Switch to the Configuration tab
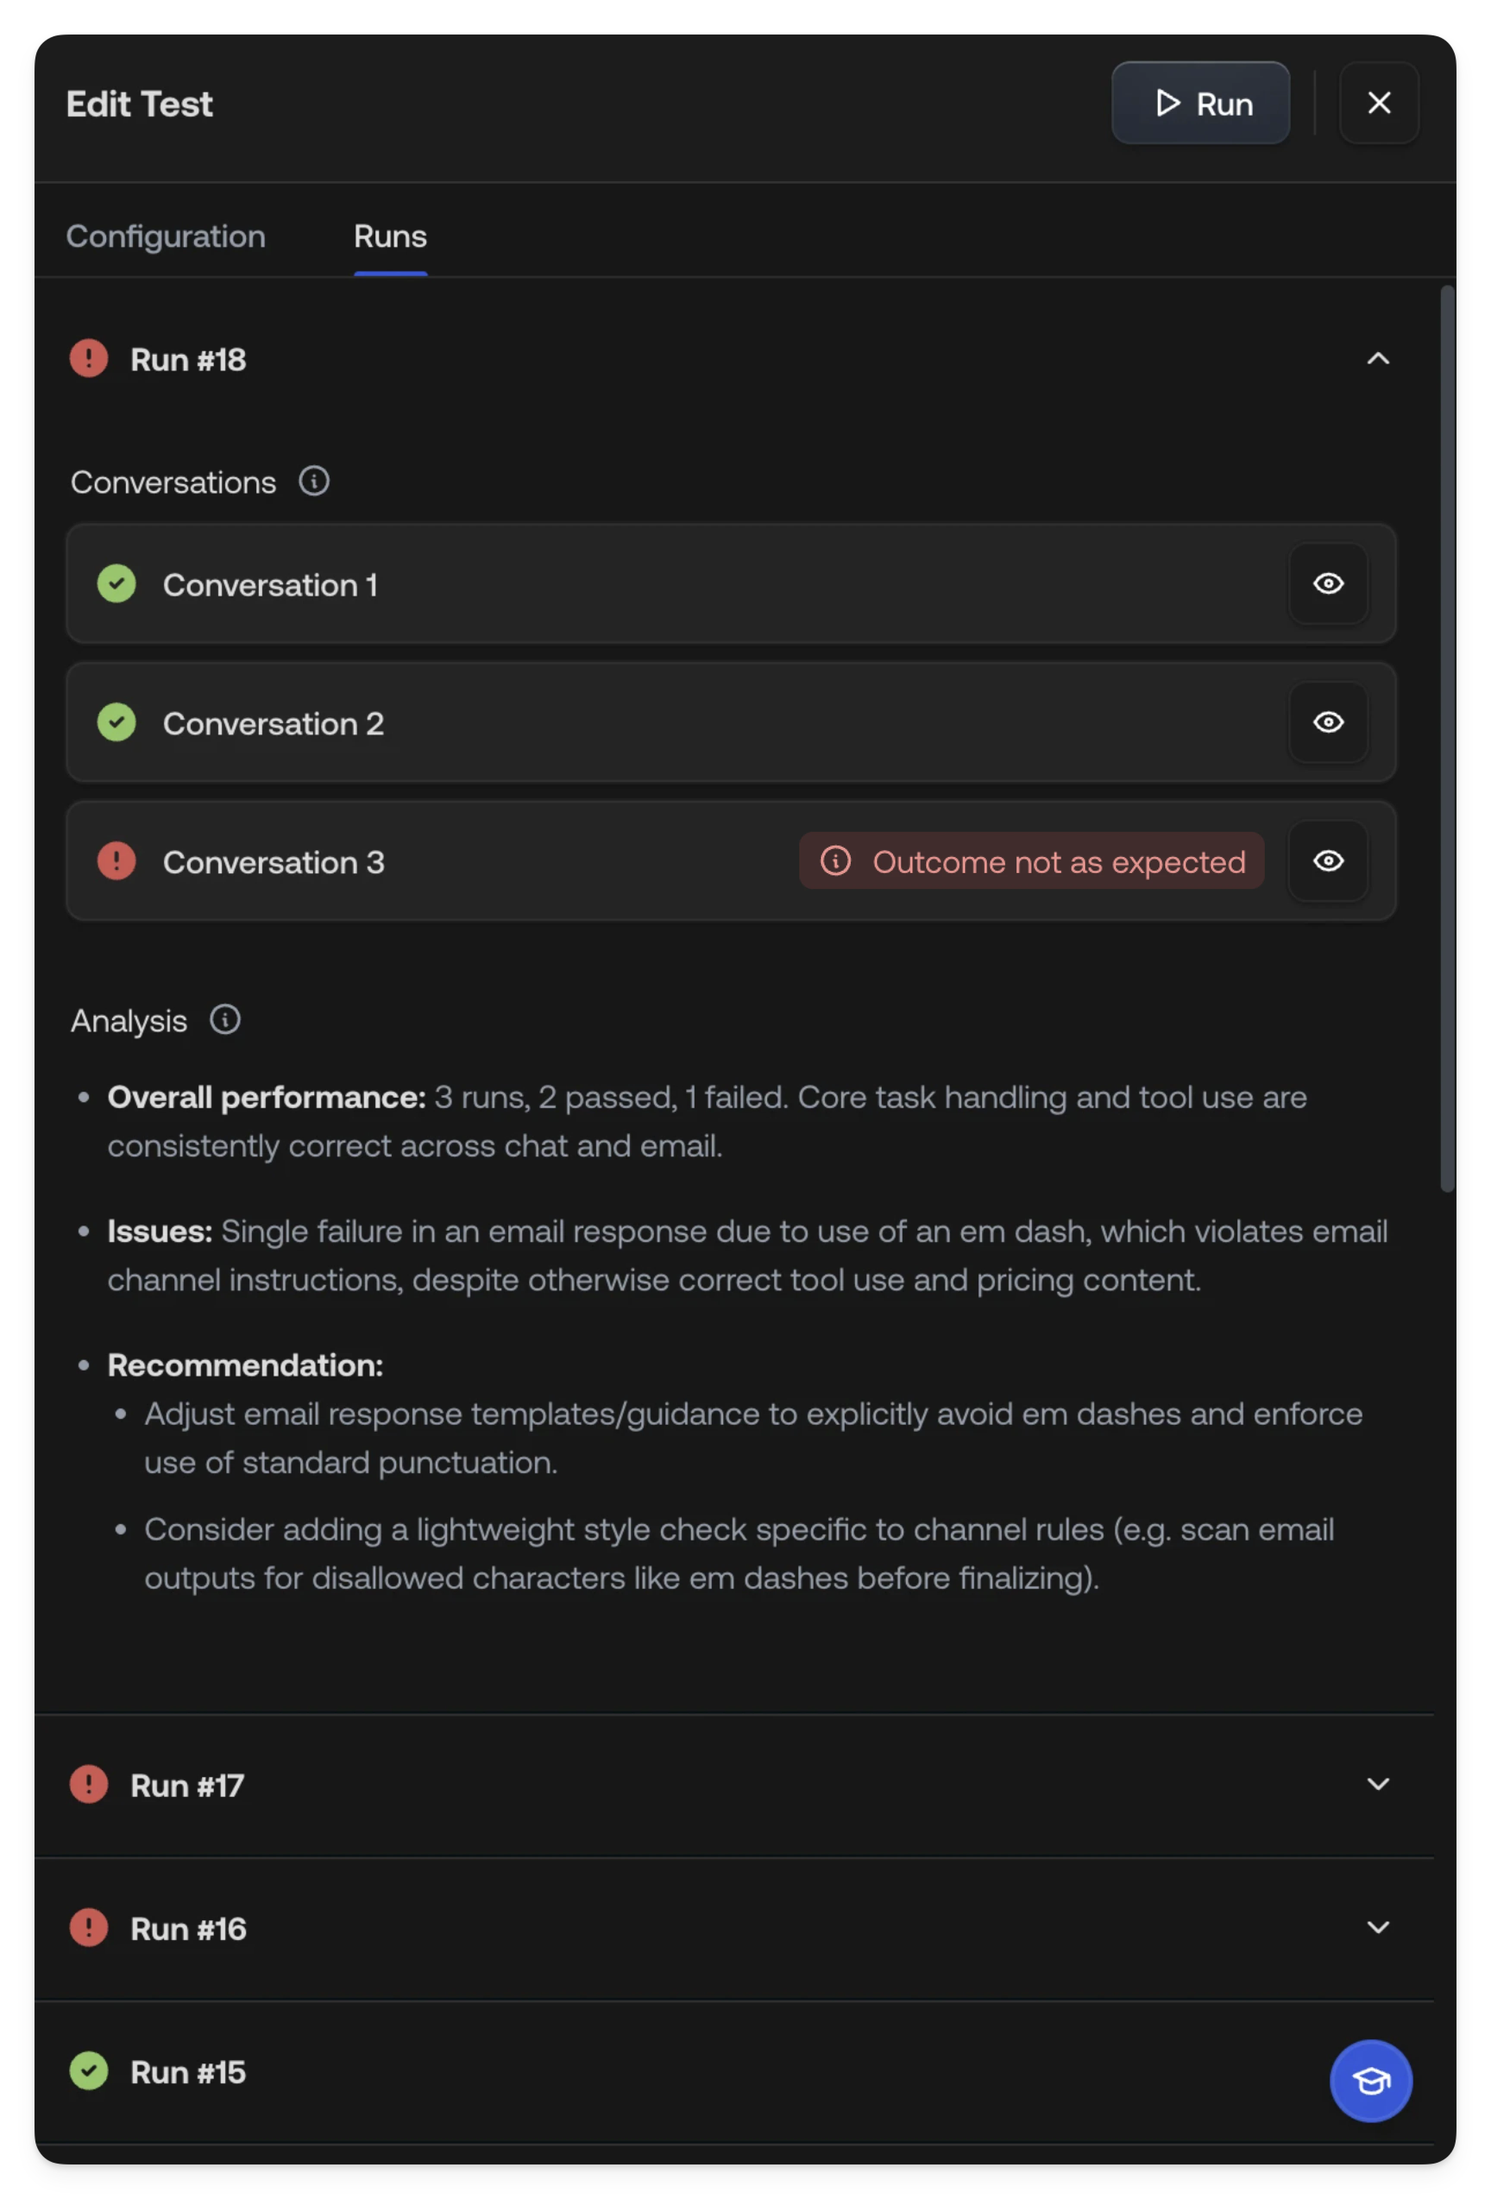 pos(166,236)
